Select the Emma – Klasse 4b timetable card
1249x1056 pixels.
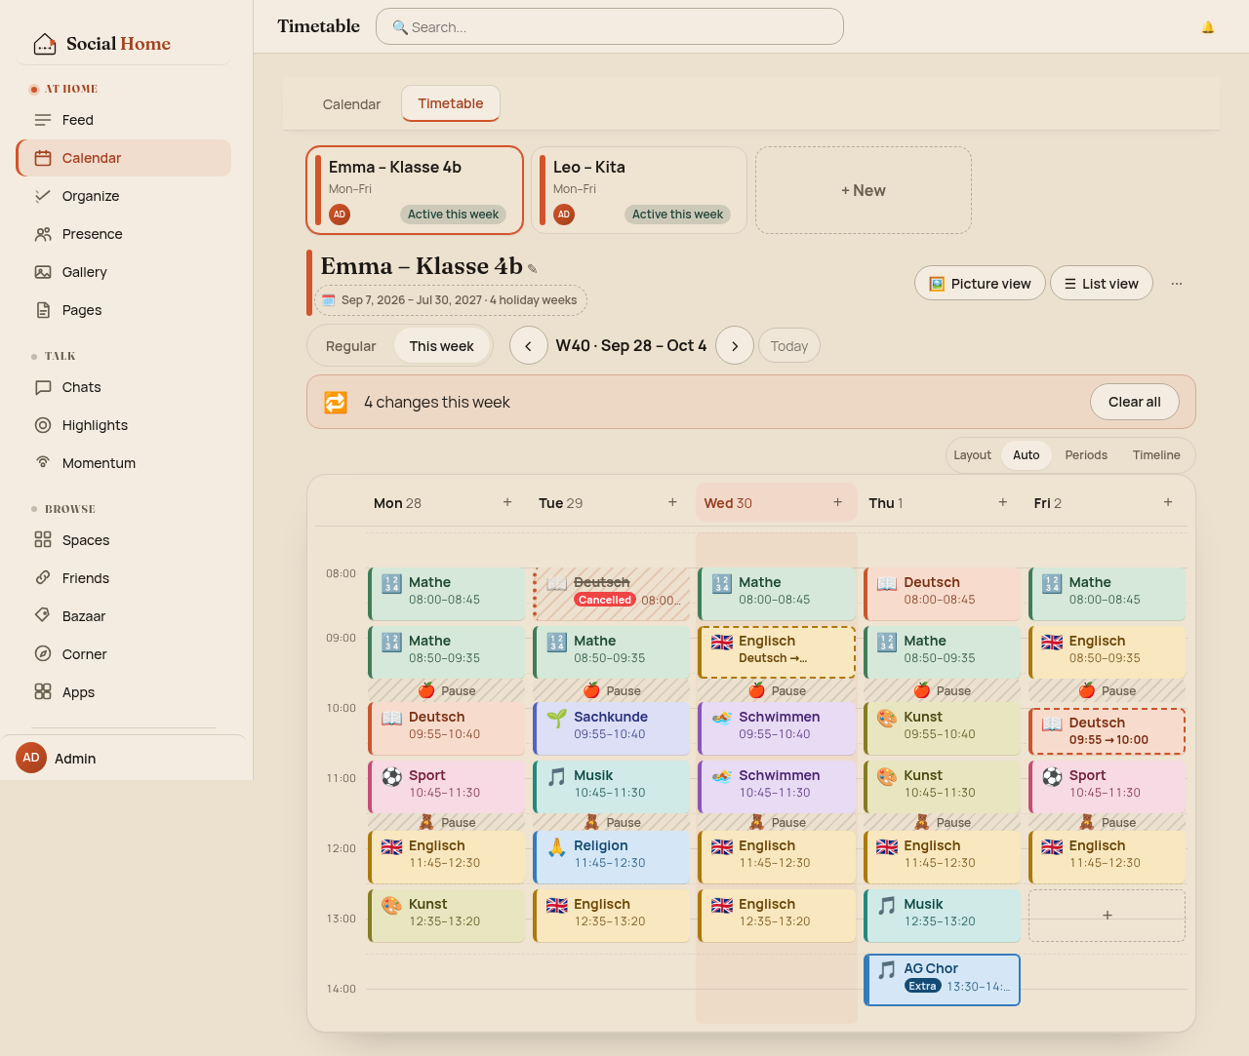[x=415, y=190]
